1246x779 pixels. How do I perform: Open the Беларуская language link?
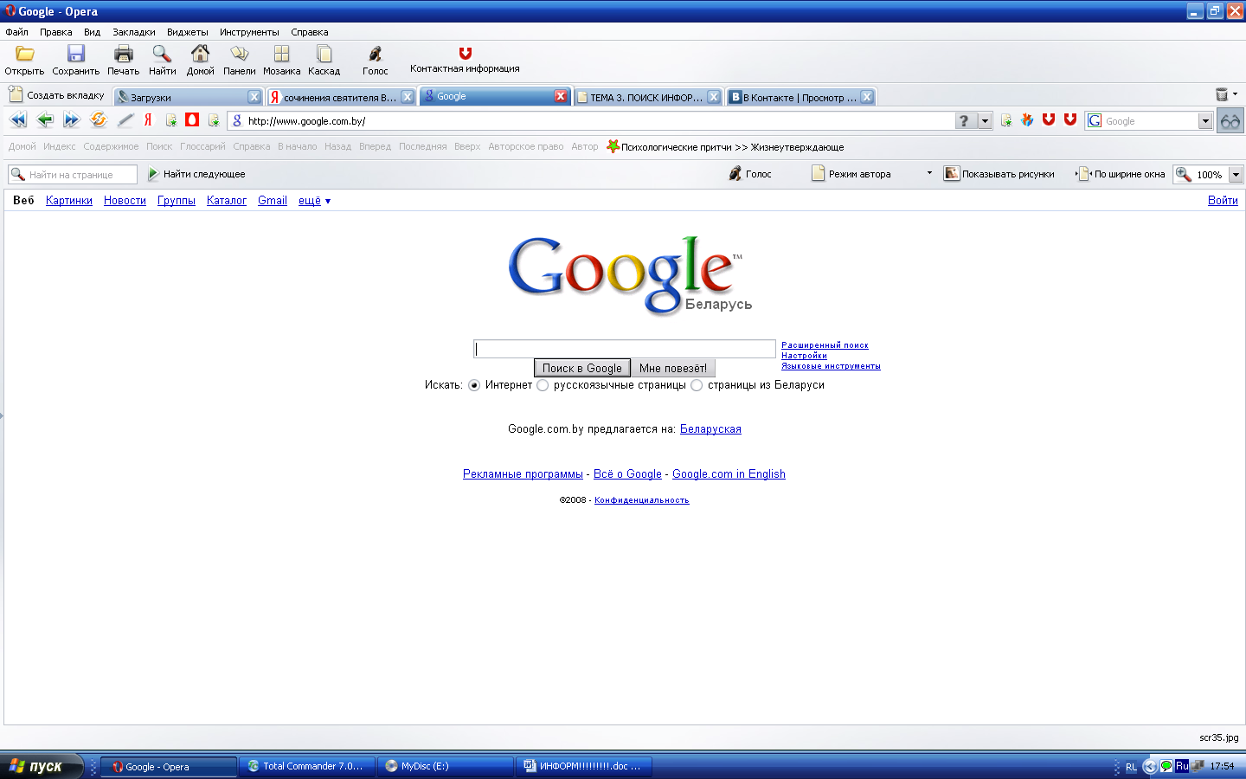click(x=710, y=429)
